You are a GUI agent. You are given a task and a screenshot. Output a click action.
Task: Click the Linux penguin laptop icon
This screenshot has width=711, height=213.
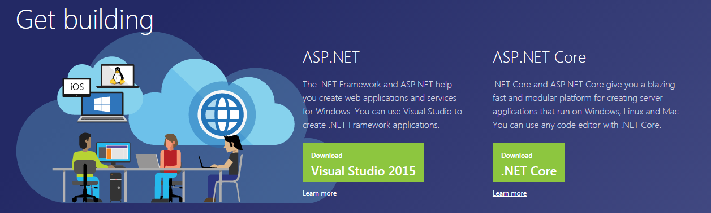[x=118, y=76]
